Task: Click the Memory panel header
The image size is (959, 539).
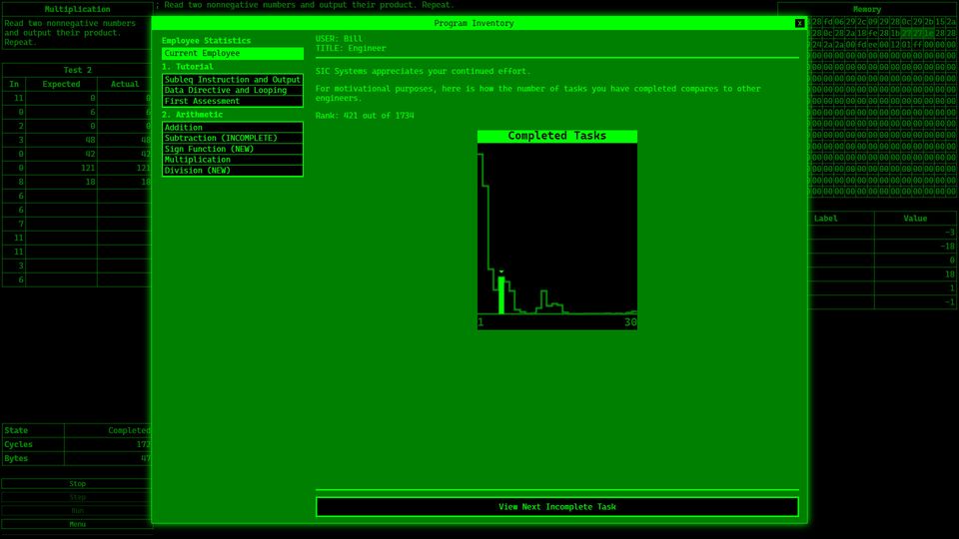Action: (x=866, y=9)
